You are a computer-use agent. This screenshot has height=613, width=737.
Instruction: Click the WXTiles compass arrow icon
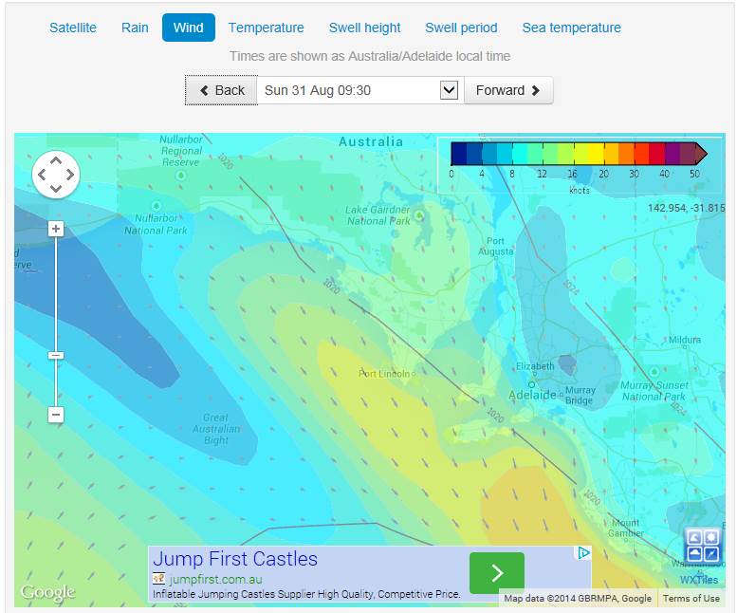710,554
